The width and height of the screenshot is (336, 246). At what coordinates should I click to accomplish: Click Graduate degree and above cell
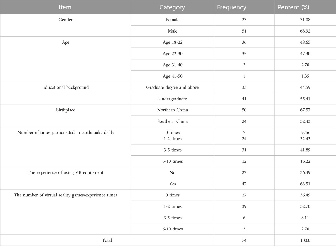coord(172,87)
